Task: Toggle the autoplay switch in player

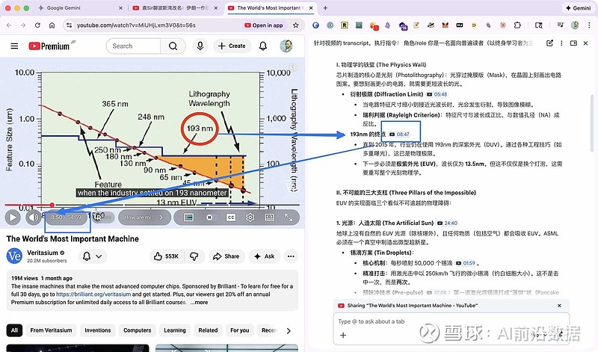Action: pos(210,217)
